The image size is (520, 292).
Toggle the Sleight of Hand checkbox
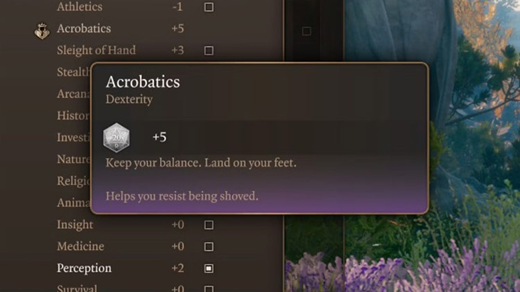[209, 51]
